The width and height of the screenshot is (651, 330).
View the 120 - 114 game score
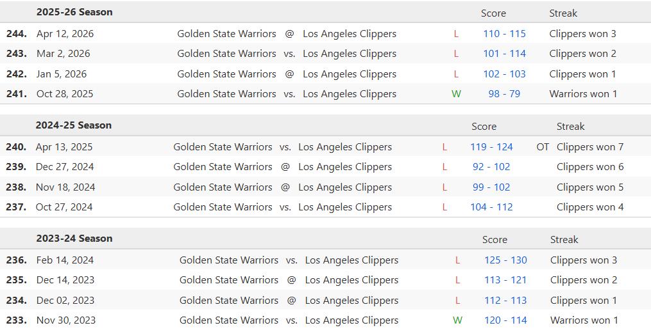[505, 320]
